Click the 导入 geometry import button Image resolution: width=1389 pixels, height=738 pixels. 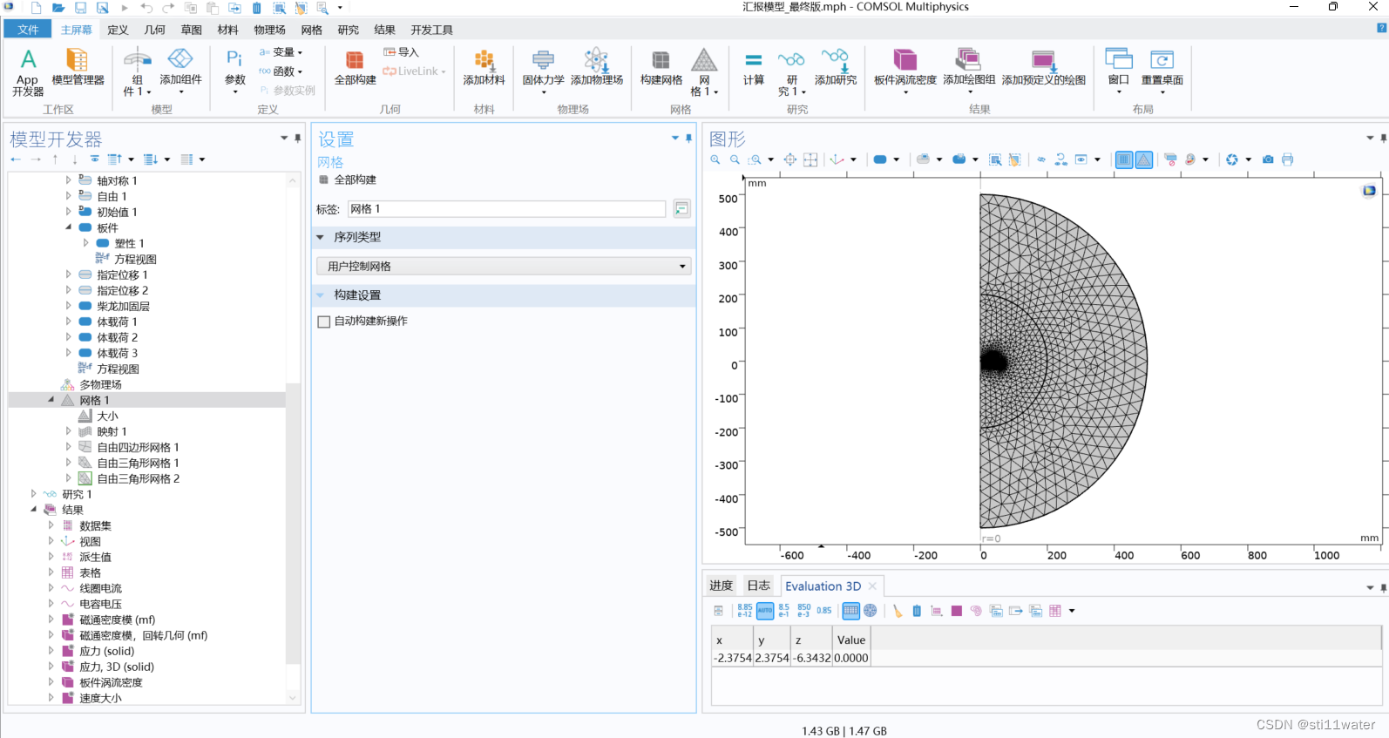[x=402, y=52]
